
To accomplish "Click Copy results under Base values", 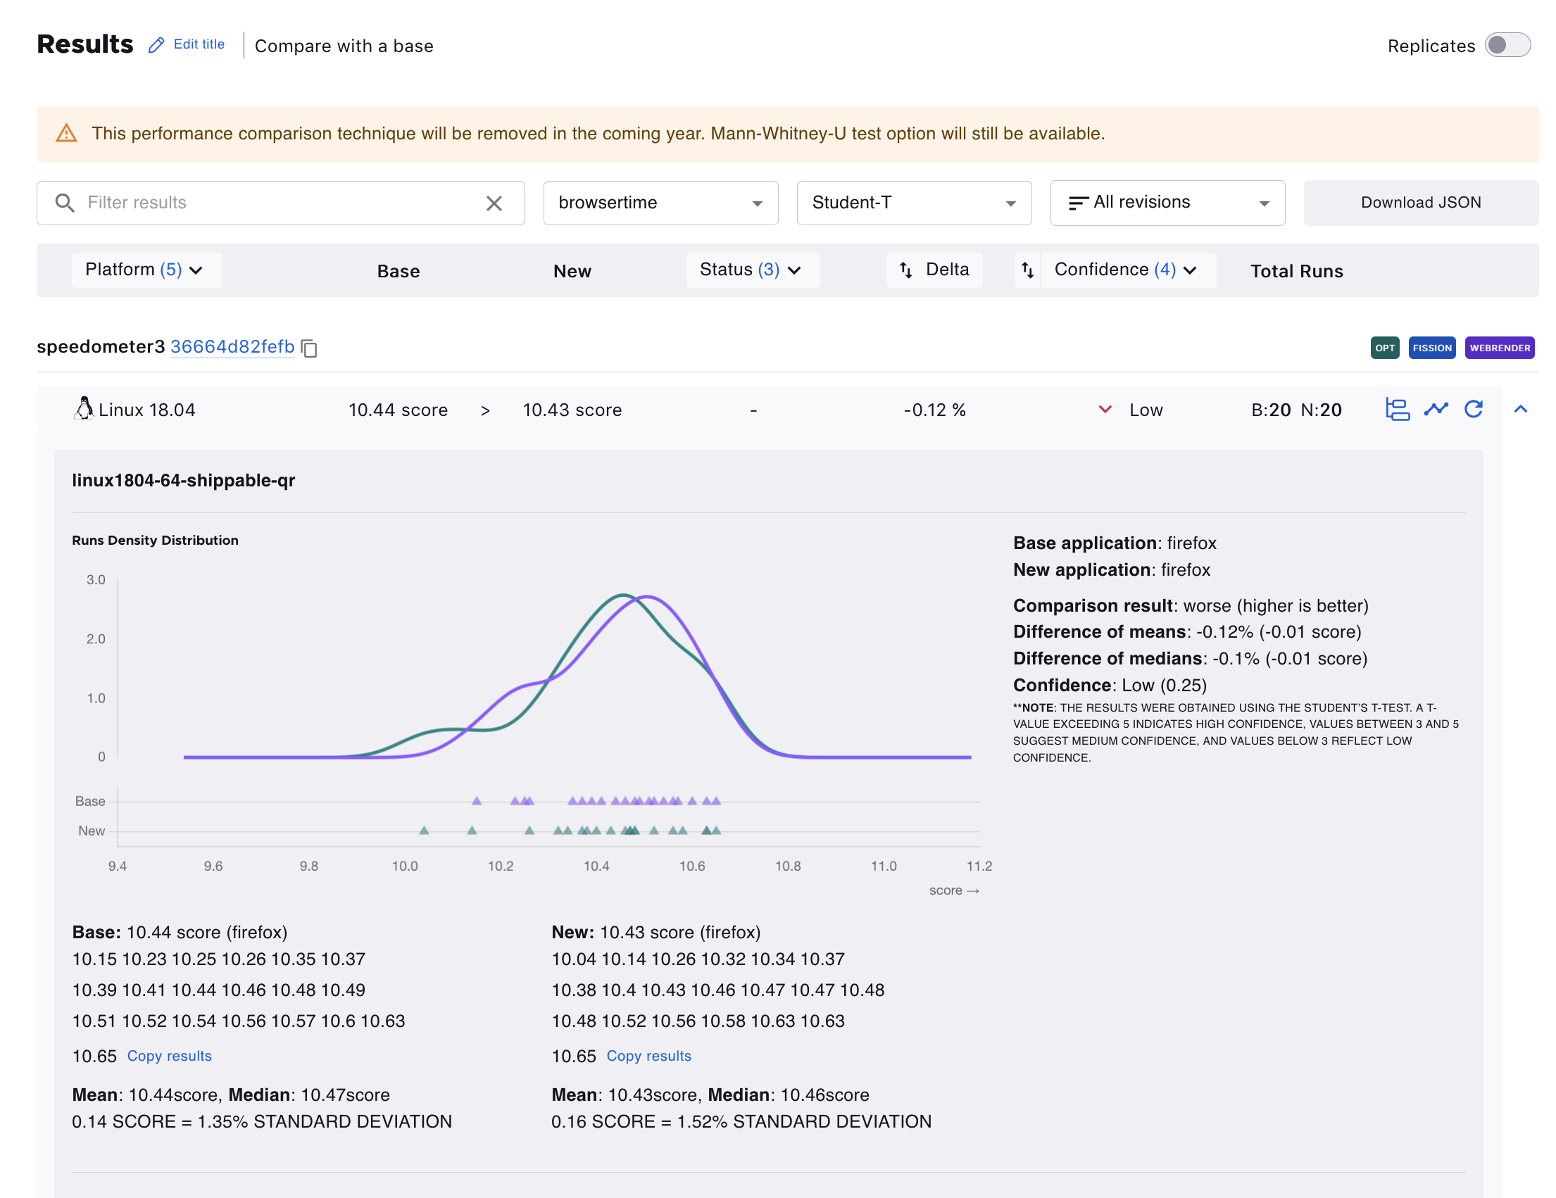I will pos(169,1056).
